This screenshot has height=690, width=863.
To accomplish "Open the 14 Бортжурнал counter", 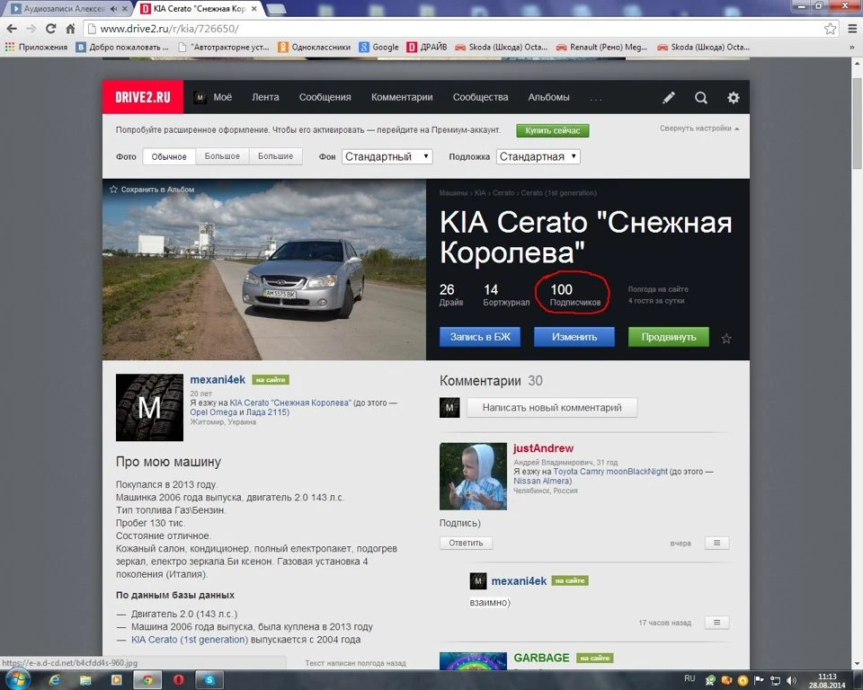I will 506,295.
